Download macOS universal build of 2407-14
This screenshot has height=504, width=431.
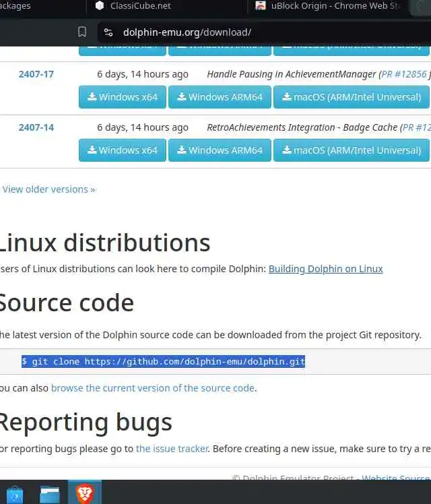352,150
